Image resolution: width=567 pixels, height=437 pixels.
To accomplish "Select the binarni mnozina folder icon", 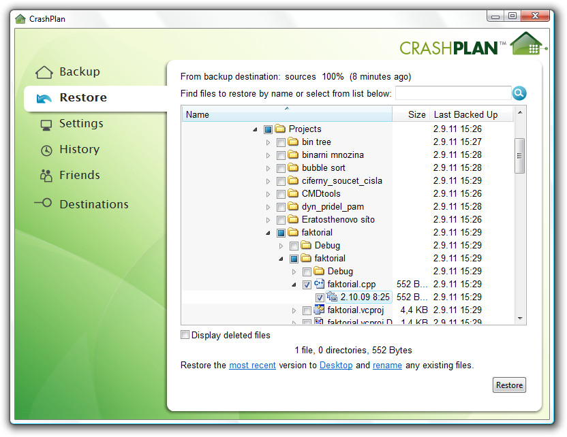I will (293, 155).
